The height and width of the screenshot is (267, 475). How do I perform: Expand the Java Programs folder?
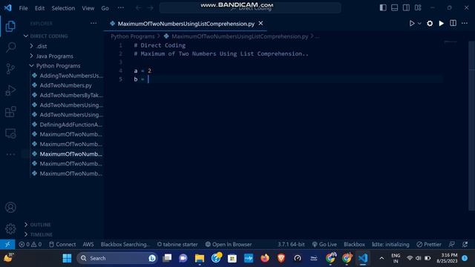[54, 56]
